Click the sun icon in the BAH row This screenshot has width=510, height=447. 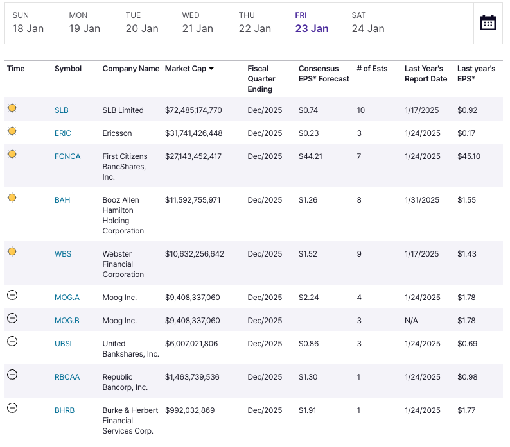(12, 198)
